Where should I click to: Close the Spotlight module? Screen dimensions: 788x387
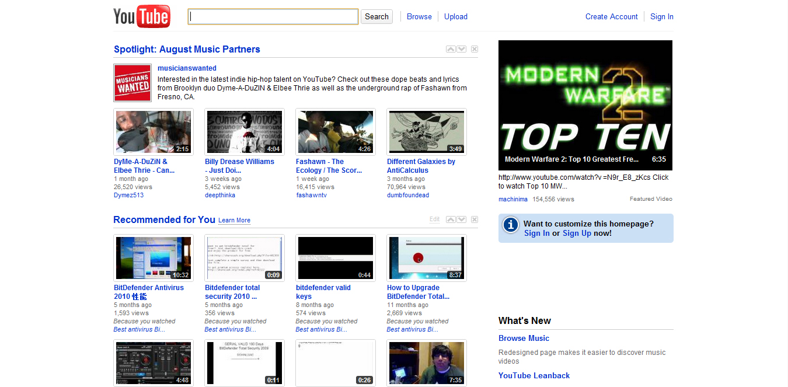tap(474, 49)
